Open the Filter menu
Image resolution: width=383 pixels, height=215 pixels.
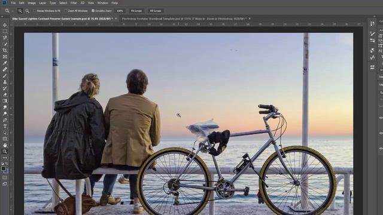pos(74,3)
